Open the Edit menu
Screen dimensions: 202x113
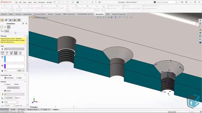[20, 2]
